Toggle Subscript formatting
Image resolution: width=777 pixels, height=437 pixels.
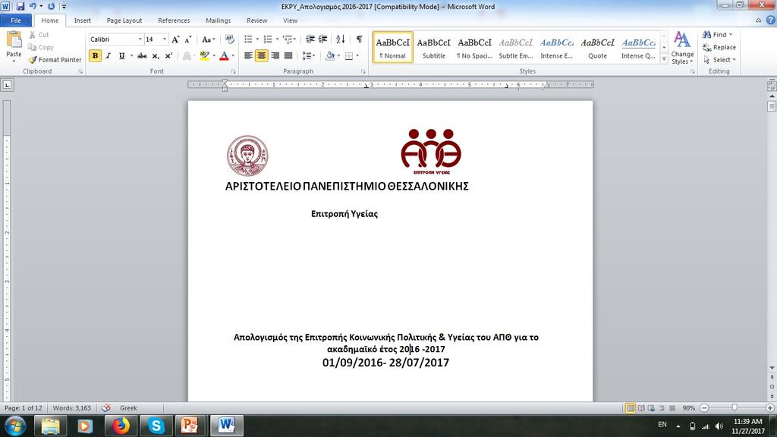pyautogui.click(x=156, y=55)
